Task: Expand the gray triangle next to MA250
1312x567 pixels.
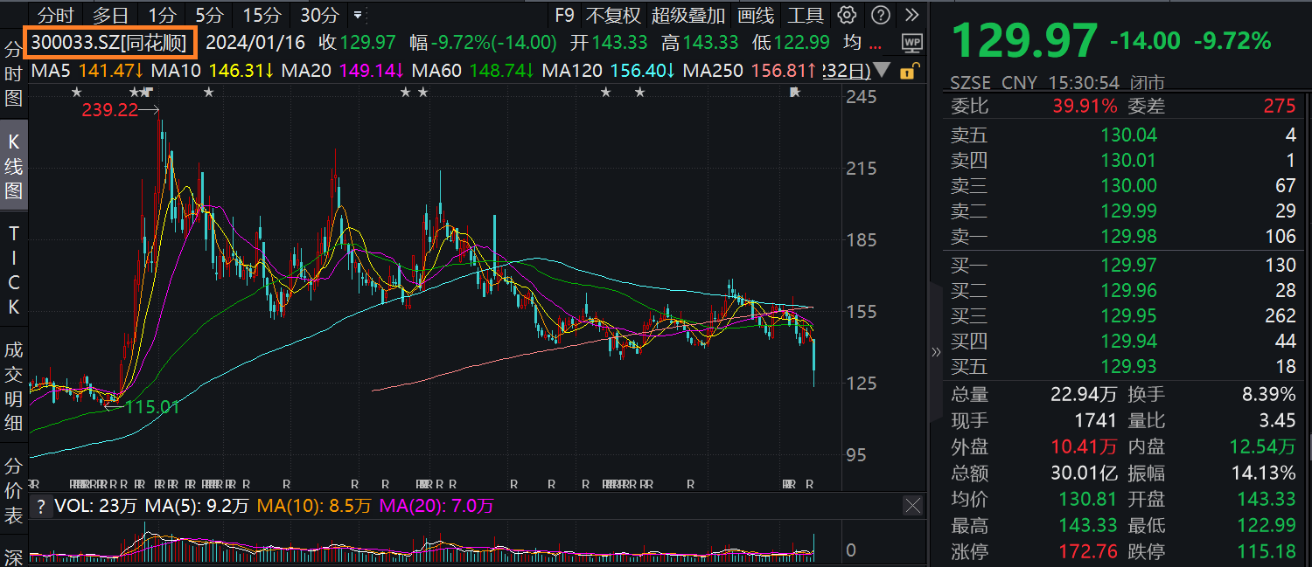Action: 882,70
